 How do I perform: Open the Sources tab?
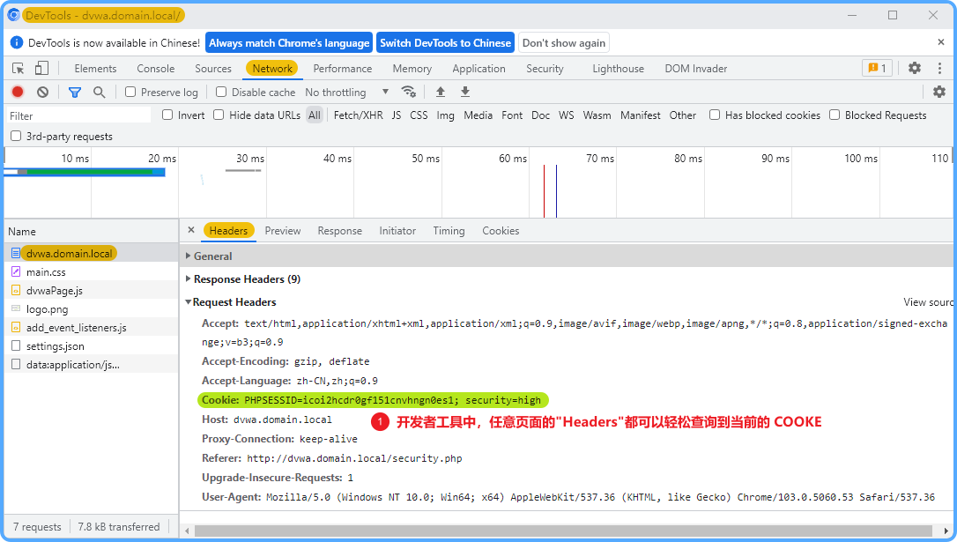tap(213, 69)
